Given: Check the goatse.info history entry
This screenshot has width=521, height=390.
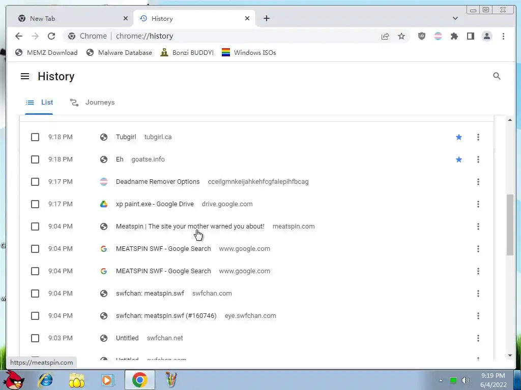Looking at the screenshot, I should pos(35,159).
